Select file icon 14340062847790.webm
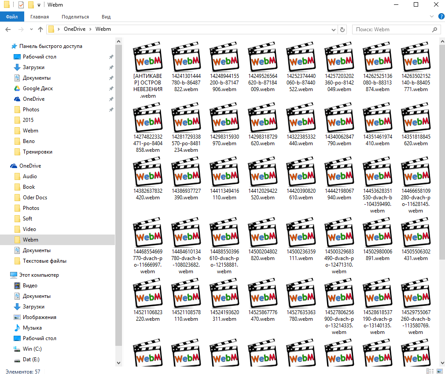Image resolution: width=445 pixels, height=374 pixels. 339,117
